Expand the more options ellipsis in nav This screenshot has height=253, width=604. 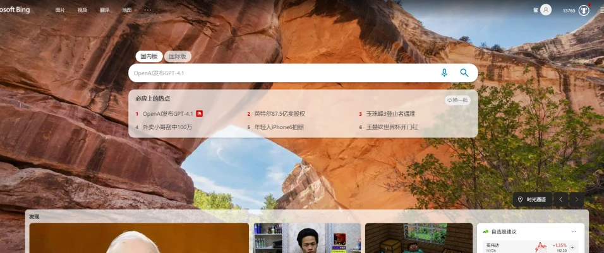(148, 10)
